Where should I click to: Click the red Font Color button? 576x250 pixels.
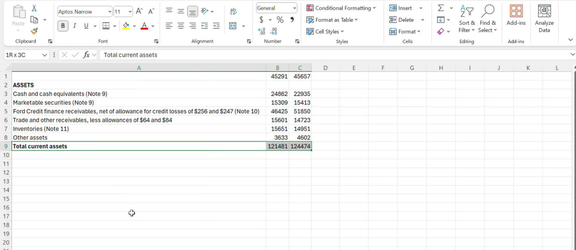pos(145,26)
